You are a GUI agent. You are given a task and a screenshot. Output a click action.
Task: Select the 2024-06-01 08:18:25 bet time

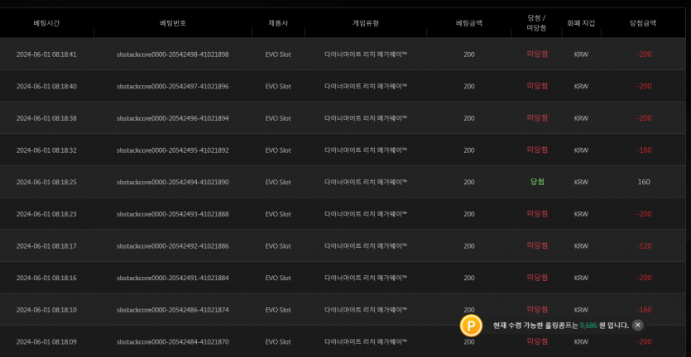46,182
